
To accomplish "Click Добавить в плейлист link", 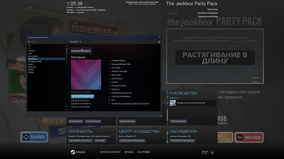I will 81,104.
